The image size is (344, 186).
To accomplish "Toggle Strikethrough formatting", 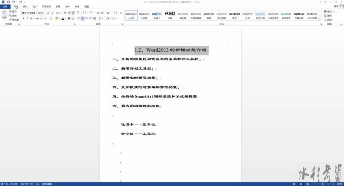I will click(37, 19).
